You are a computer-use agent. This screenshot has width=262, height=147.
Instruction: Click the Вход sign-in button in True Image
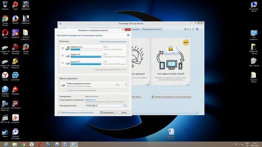pos(187,29)
